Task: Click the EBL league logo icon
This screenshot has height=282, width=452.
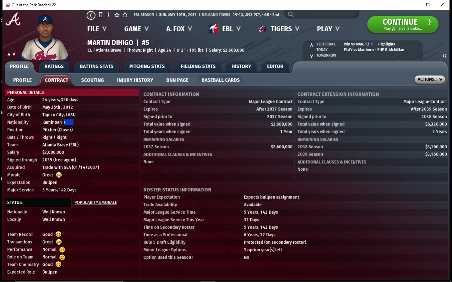Action: (x=214, y=29)
